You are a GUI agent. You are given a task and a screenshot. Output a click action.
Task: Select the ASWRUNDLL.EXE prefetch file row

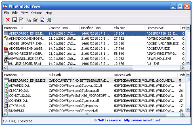coord(94,59)
